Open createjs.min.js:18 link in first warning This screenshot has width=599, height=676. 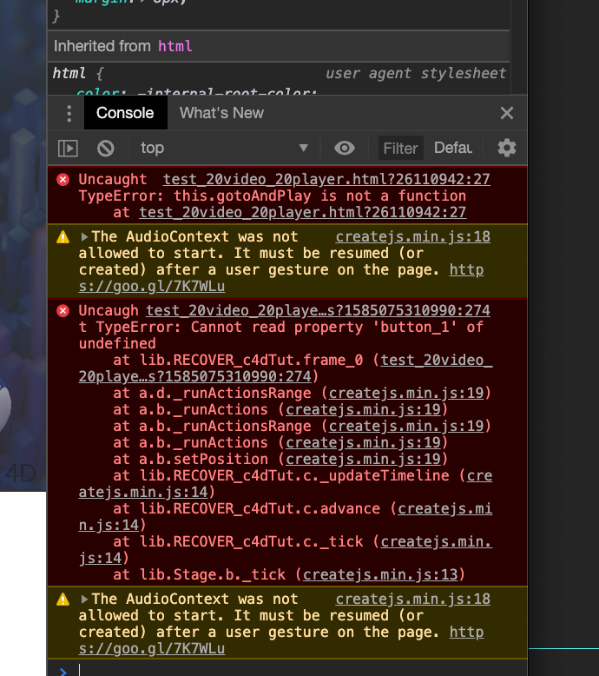tap(412, 236)
